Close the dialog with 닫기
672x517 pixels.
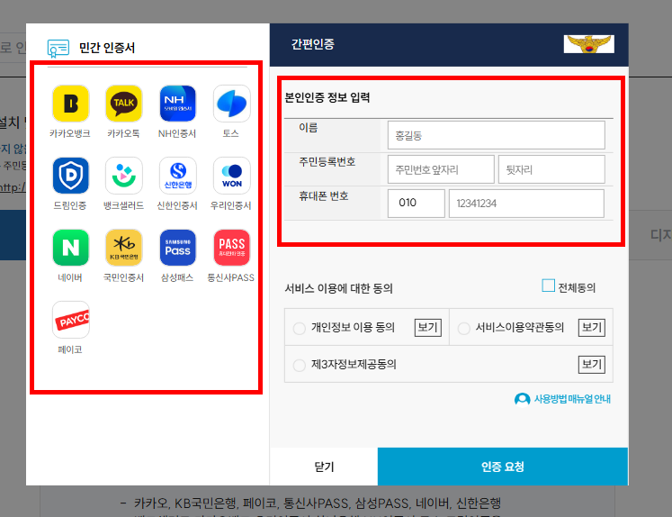tap(324, 467)
